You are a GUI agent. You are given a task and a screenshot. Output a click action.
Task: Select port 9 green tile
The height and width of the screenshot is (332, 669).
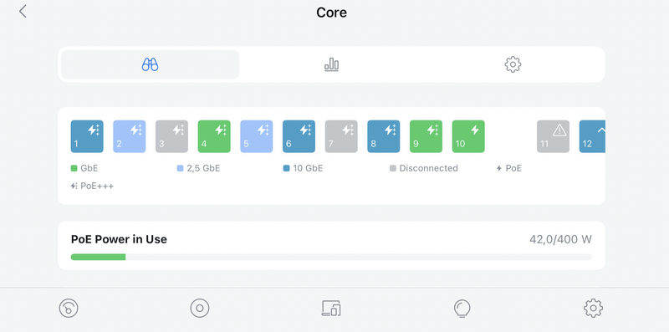point(426,136)
